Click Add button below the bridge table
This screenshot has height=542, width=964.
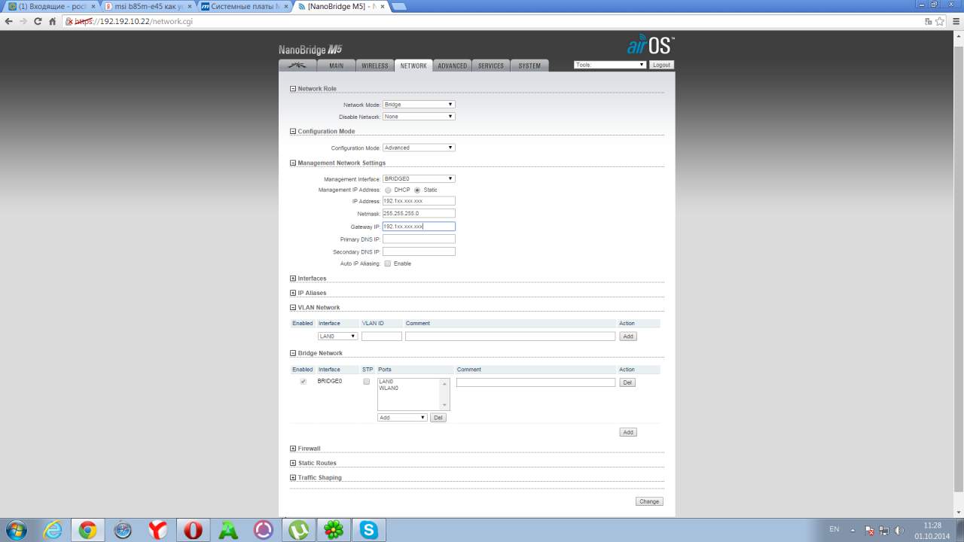tap(628, 432)
